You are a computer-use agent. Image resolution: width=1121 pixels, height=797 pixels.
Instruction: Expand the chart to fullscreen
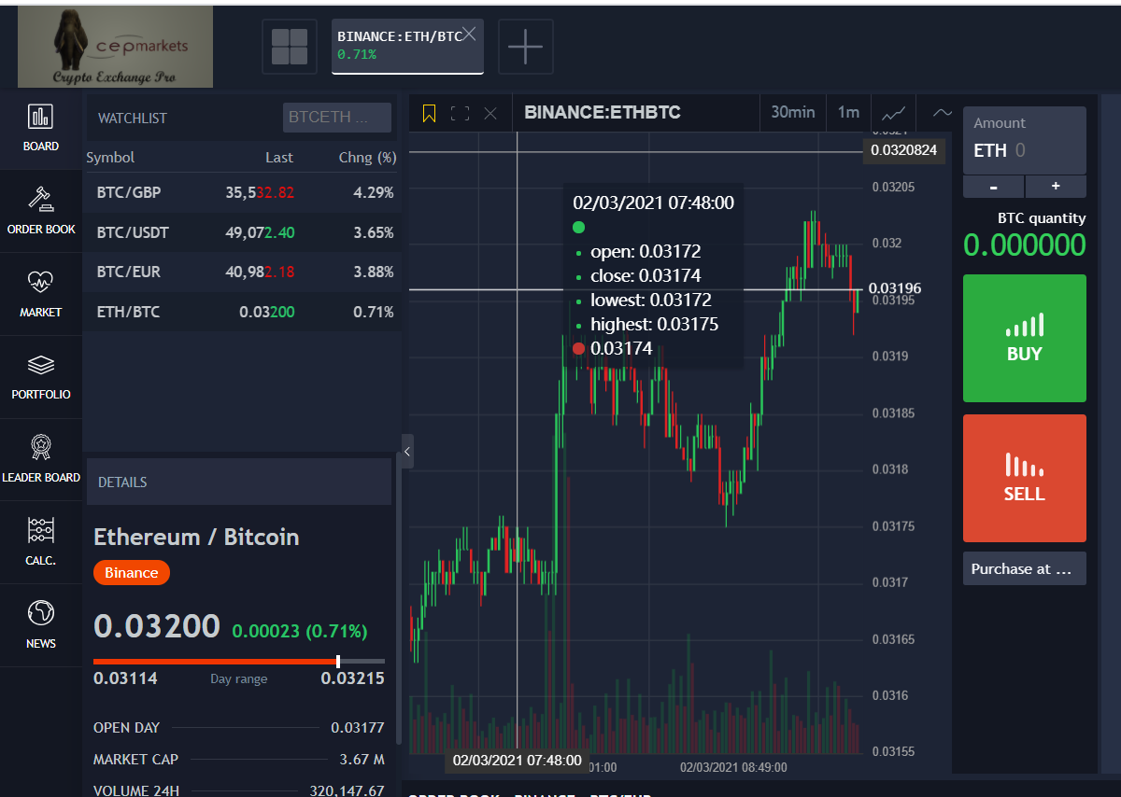[460, 114]
